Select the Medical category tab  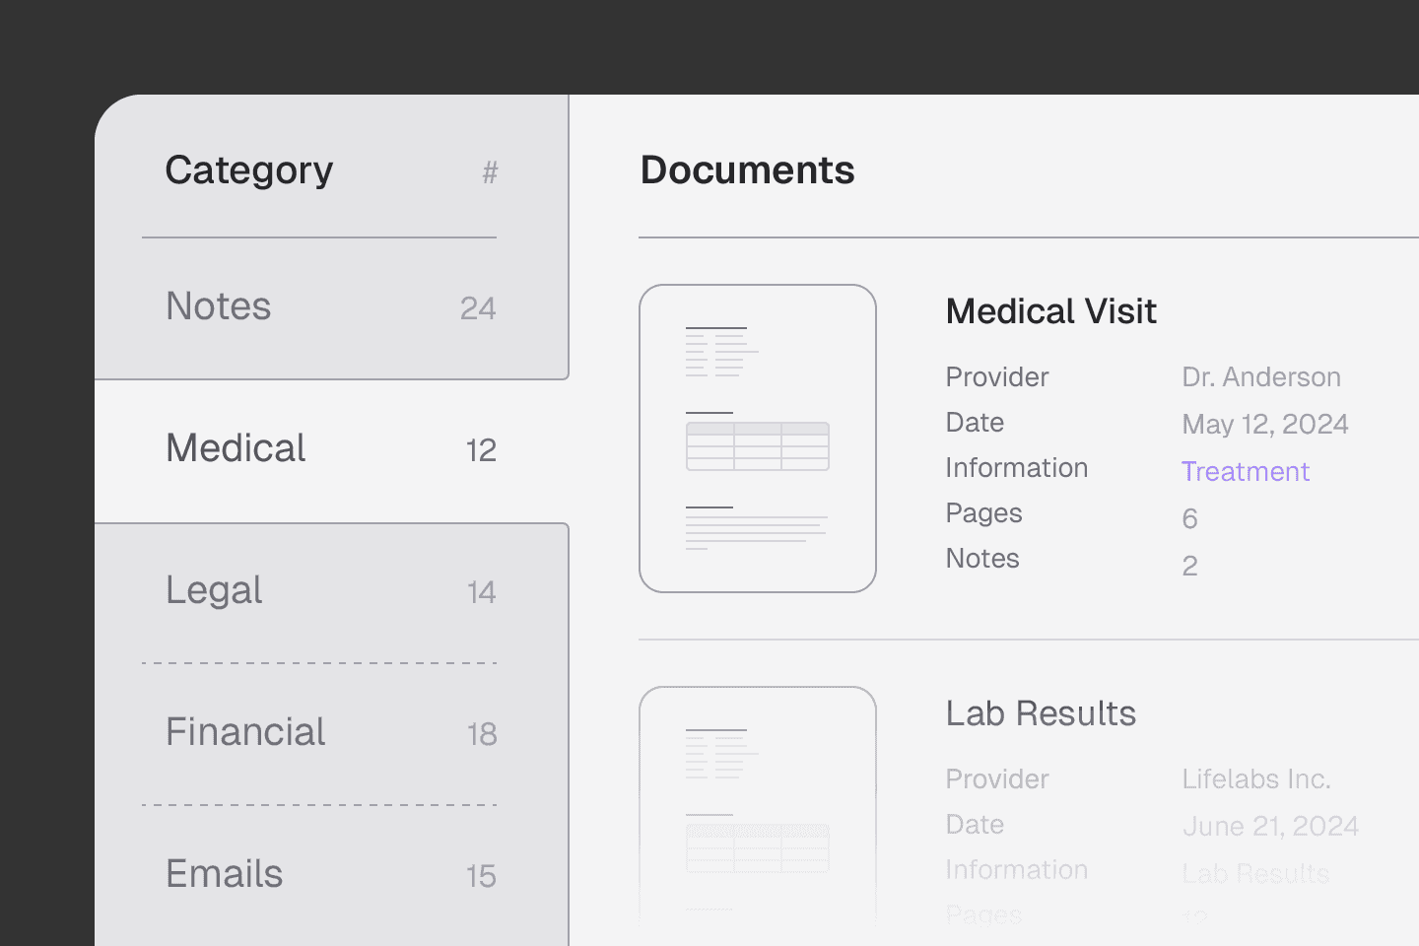pyautogui.click(x=236, y=448)
